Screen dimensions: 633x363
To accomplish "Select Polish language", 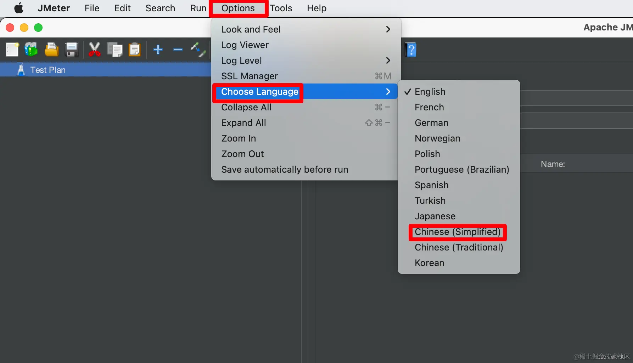I will coord(459,154).
